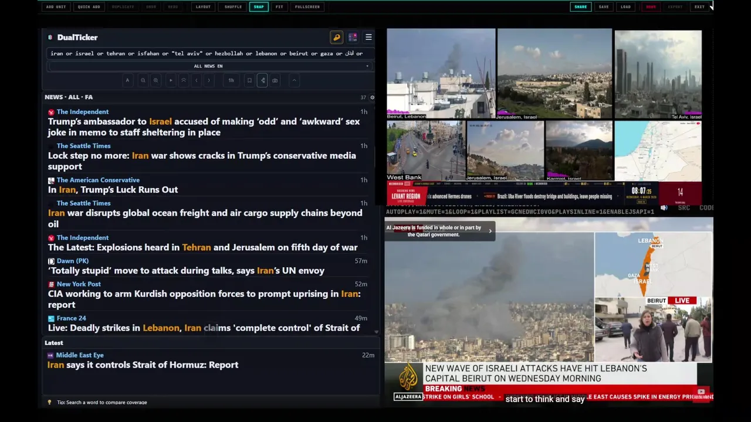Collapse the toolbar with the up chevron

click(x=294, y=80)
